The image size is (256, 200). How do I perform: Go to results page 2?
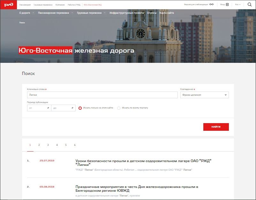coord(39,145)
